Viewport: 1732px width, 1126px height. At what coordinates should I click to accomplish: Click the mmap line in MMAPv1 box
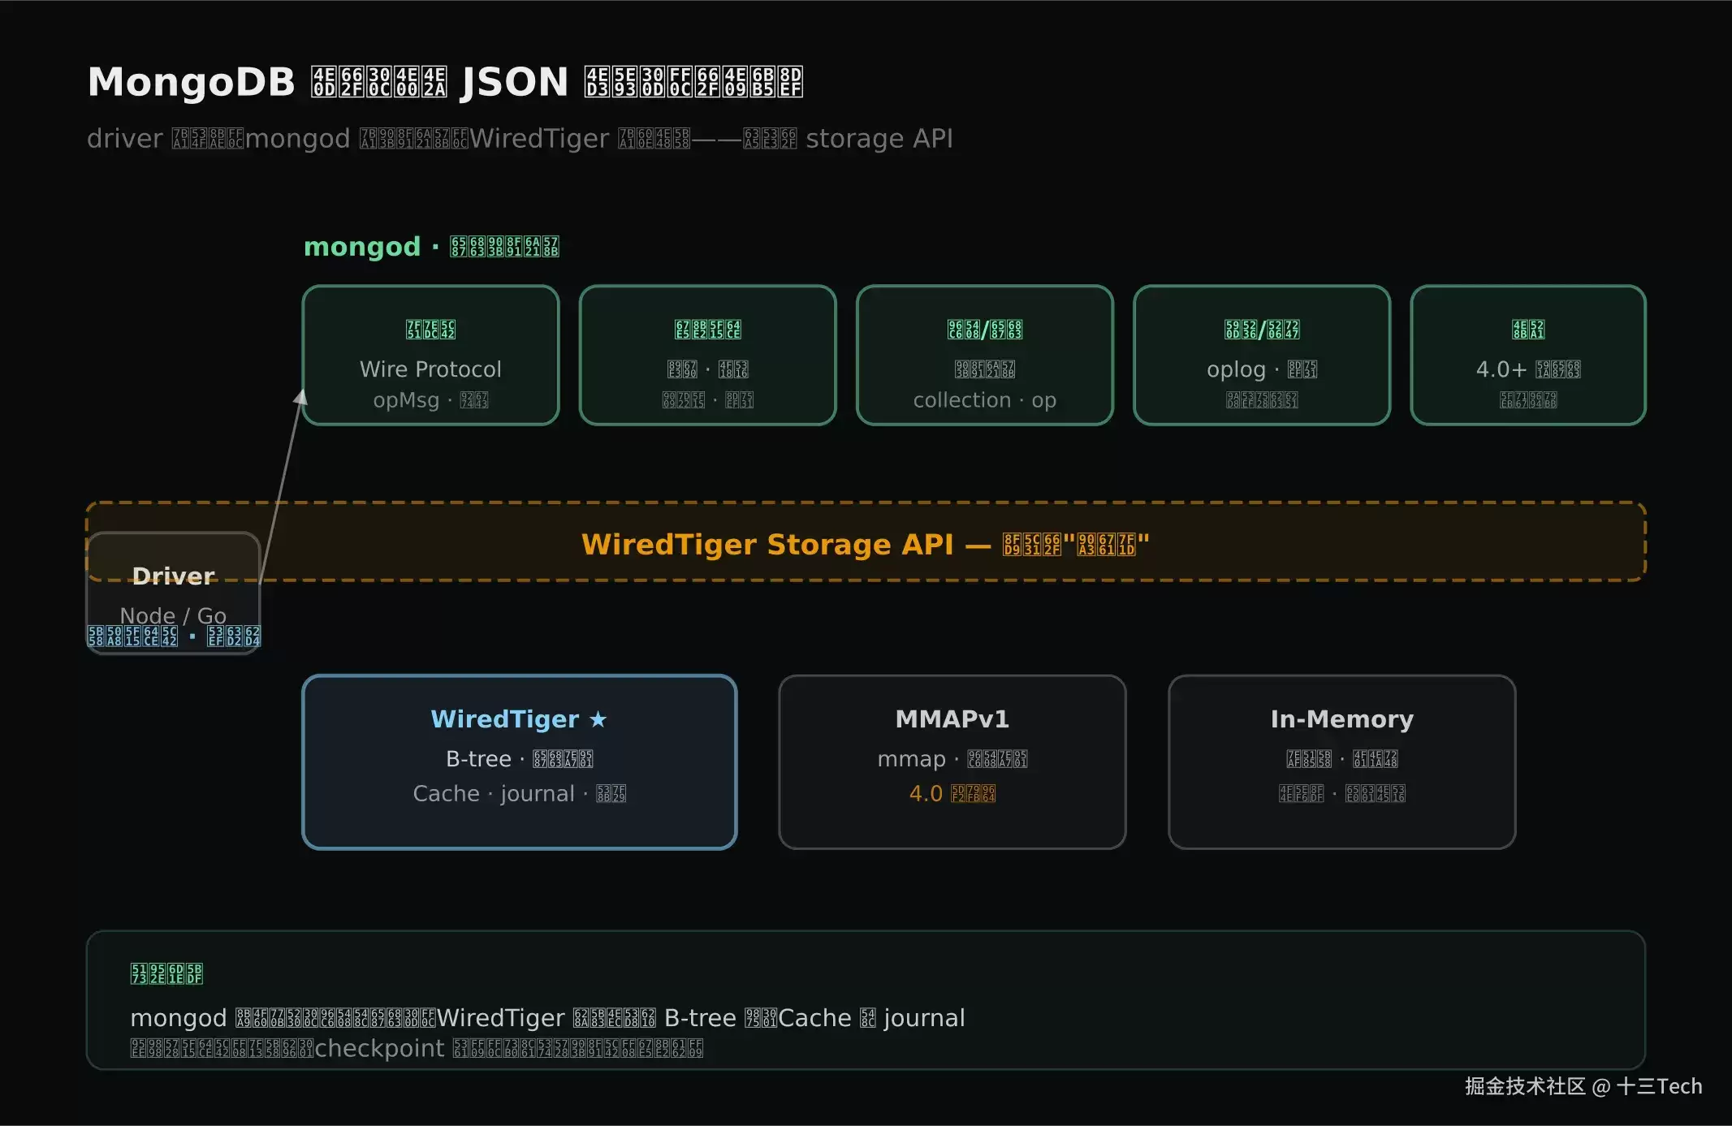click(952, 759)
